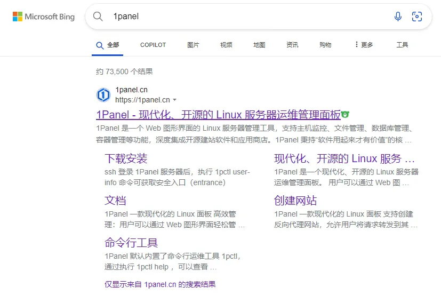Open the 1Panel main result title link
Viewport: 441px width, 295px height.
(x=218, y=115)
